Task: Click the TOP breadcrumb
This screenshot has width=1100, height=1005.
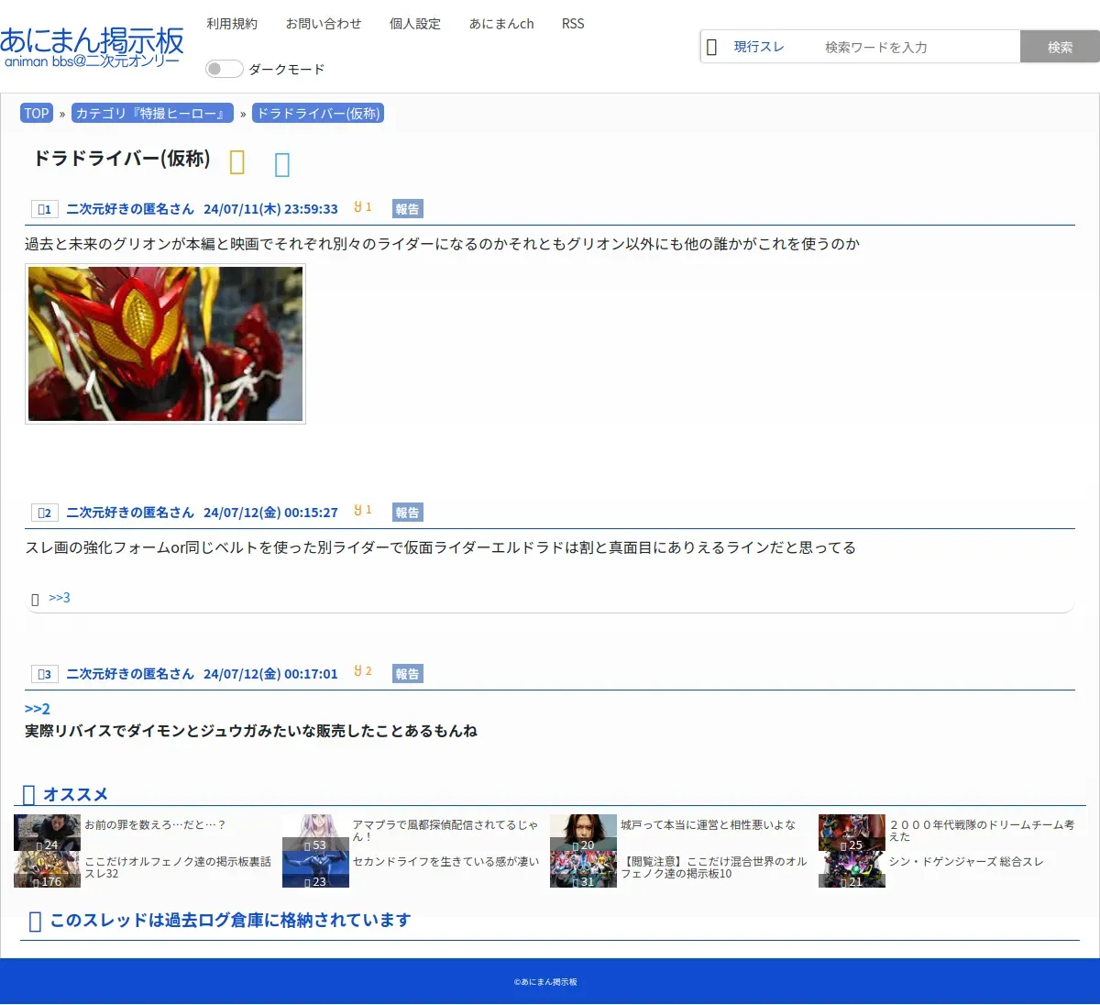Action: [x=37, y=114]
